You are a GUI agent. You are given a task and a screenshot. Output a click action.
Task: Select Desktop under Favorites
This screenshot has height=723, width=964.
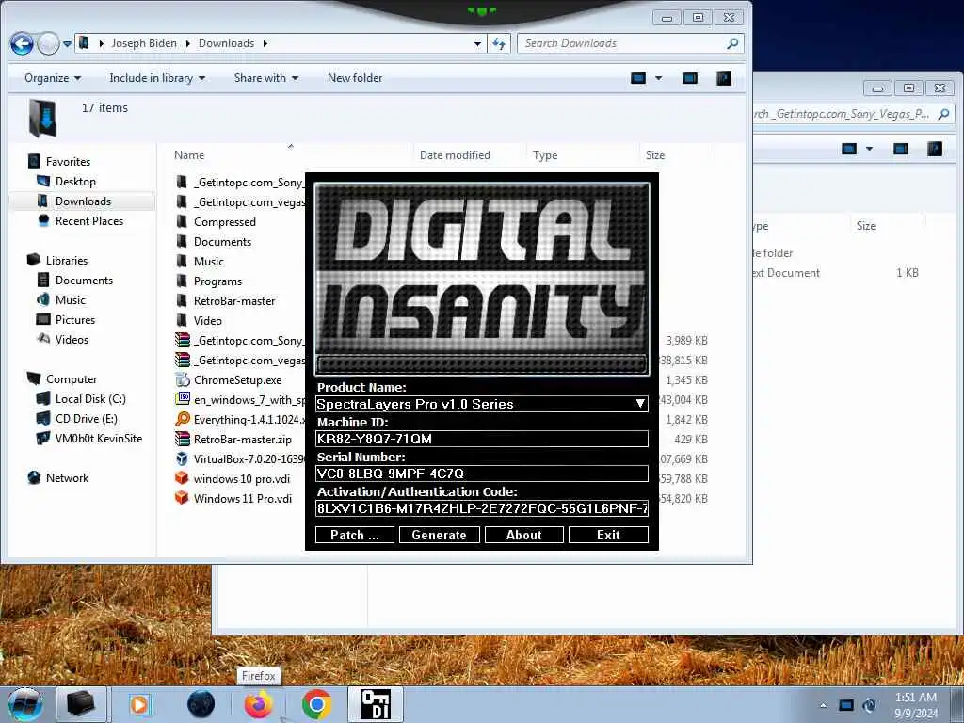(x=75, y=182)
